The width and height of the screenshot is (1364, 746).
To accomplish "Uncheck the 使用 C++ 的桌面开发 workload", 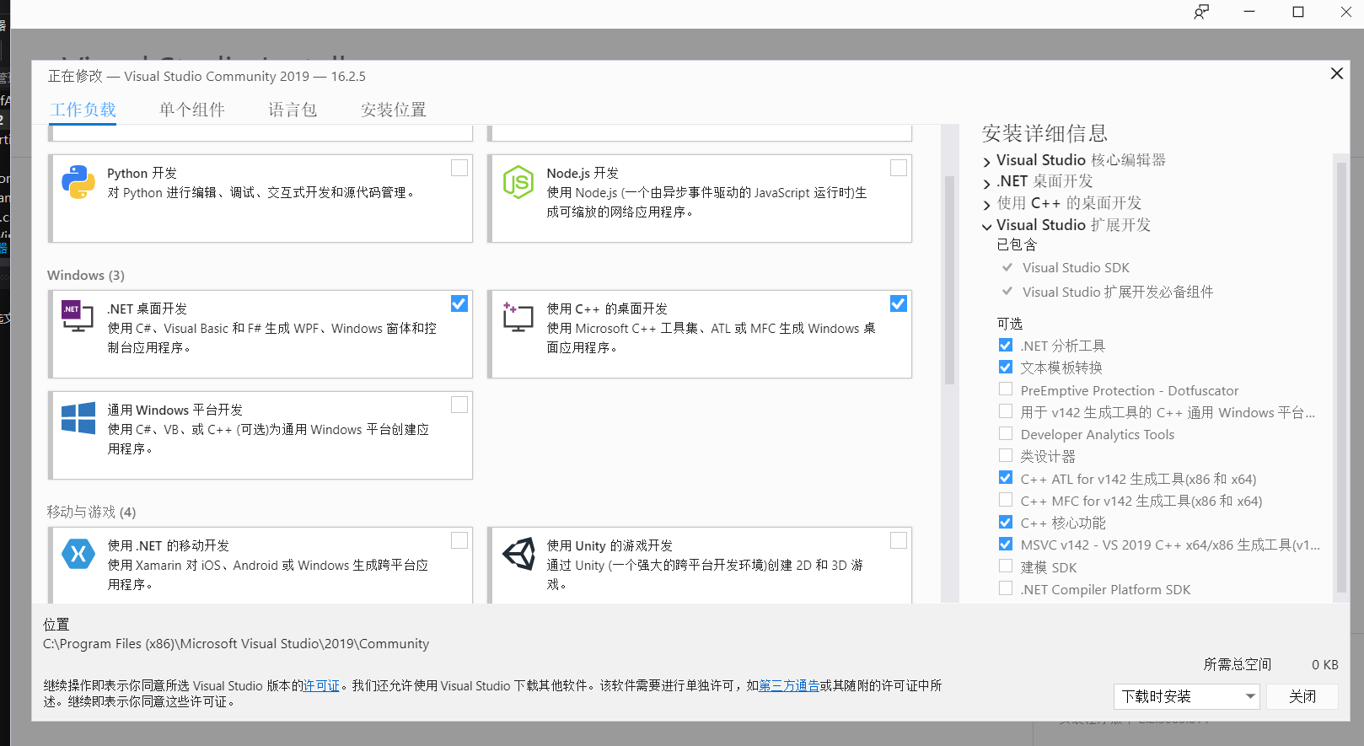I will [x=899, y=303].
